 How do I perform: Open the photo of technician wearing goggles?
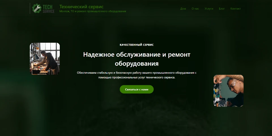[228, 91]
